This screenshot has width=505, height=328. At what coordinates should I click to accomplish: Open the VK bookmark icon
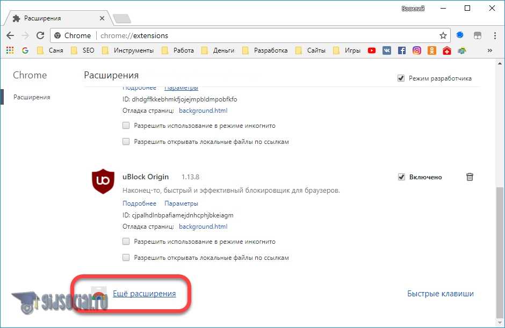pyautogui.click(x=387, y=50)
